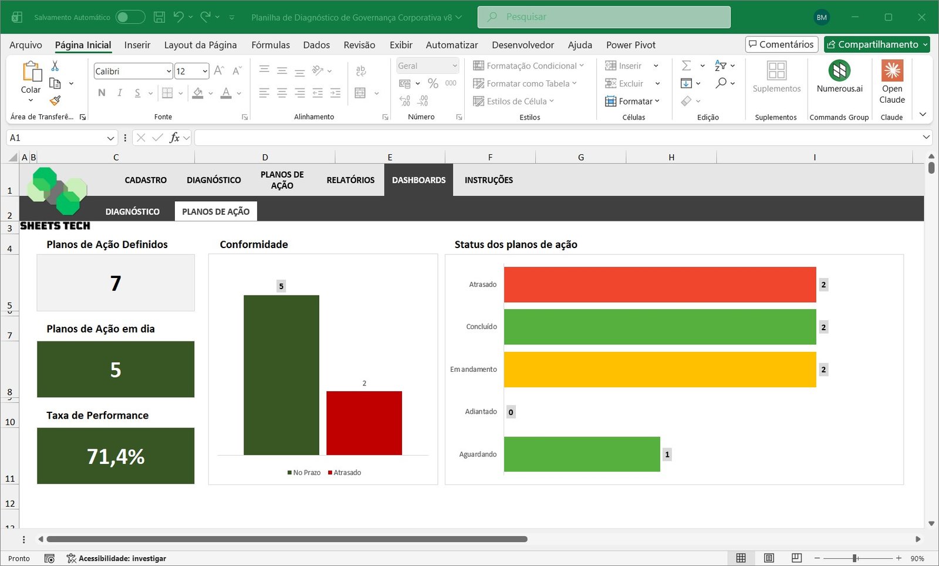Screen dimensions: 939x566
Task: Click the zoom slider handle
Action: tap(855, 558)
